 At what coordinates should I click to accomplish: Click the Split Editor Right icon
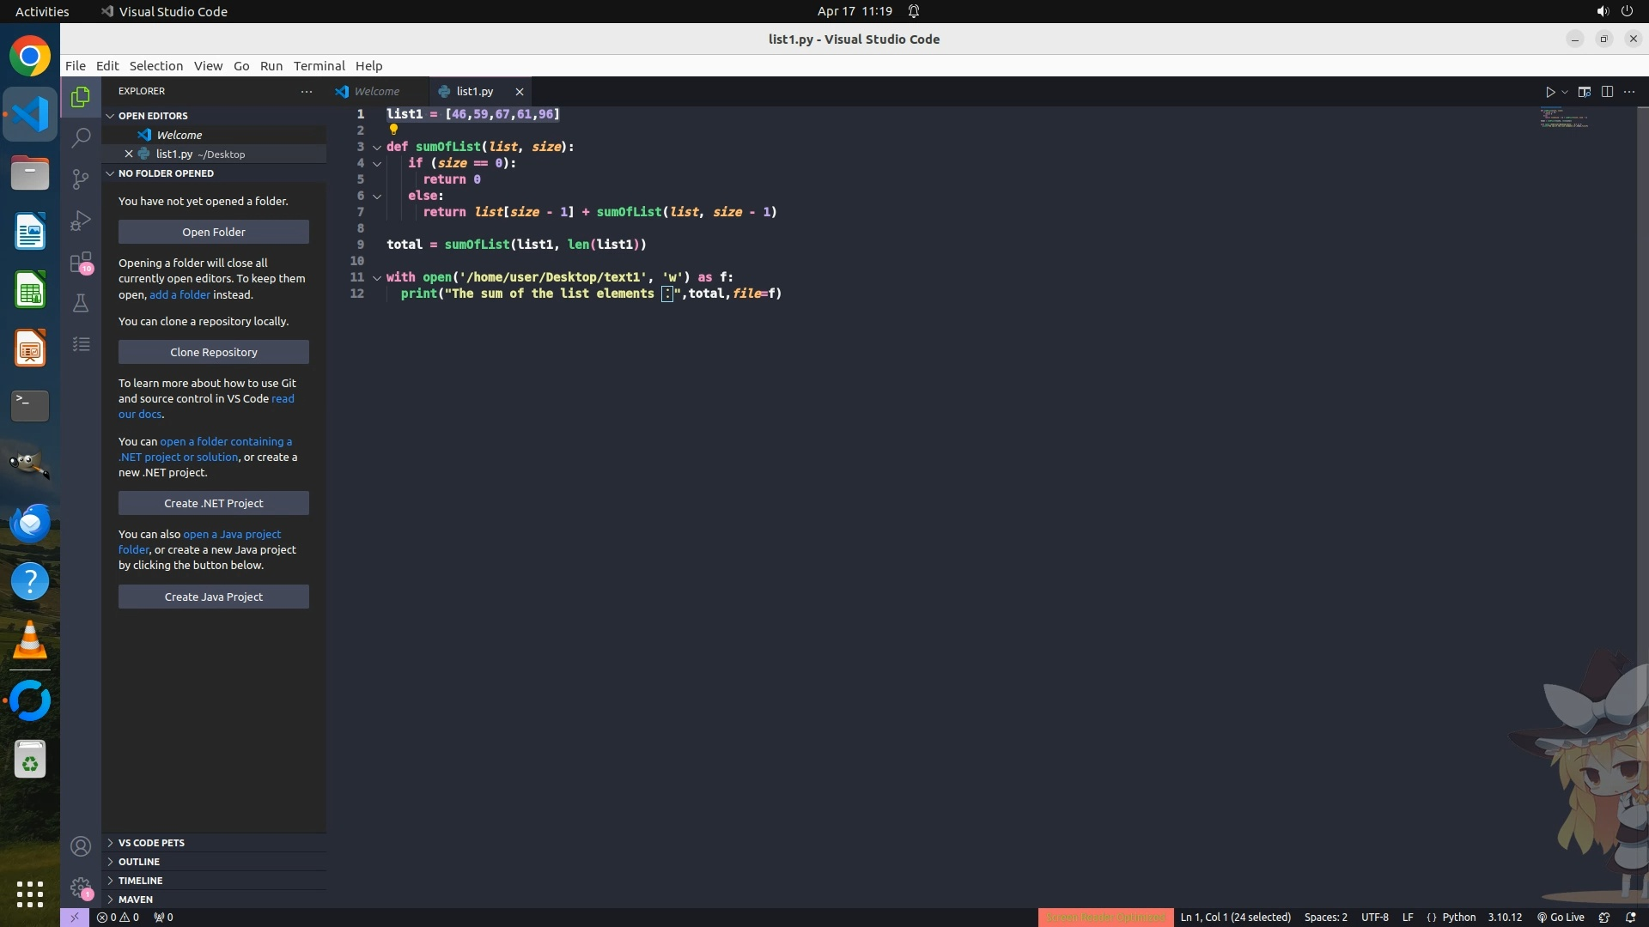pos(1607,92)
